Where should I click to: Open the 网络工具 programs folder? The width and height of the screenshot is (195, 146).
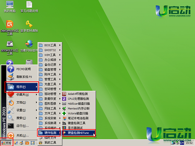point(50,108)
